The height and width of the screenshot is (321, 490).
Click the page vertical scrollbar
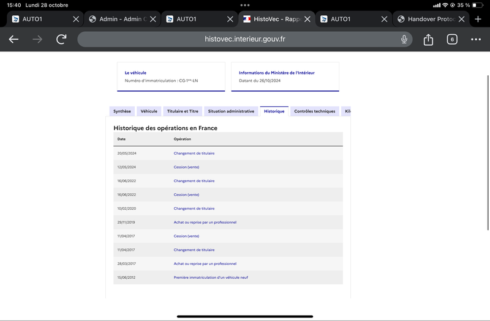point(488,153)
